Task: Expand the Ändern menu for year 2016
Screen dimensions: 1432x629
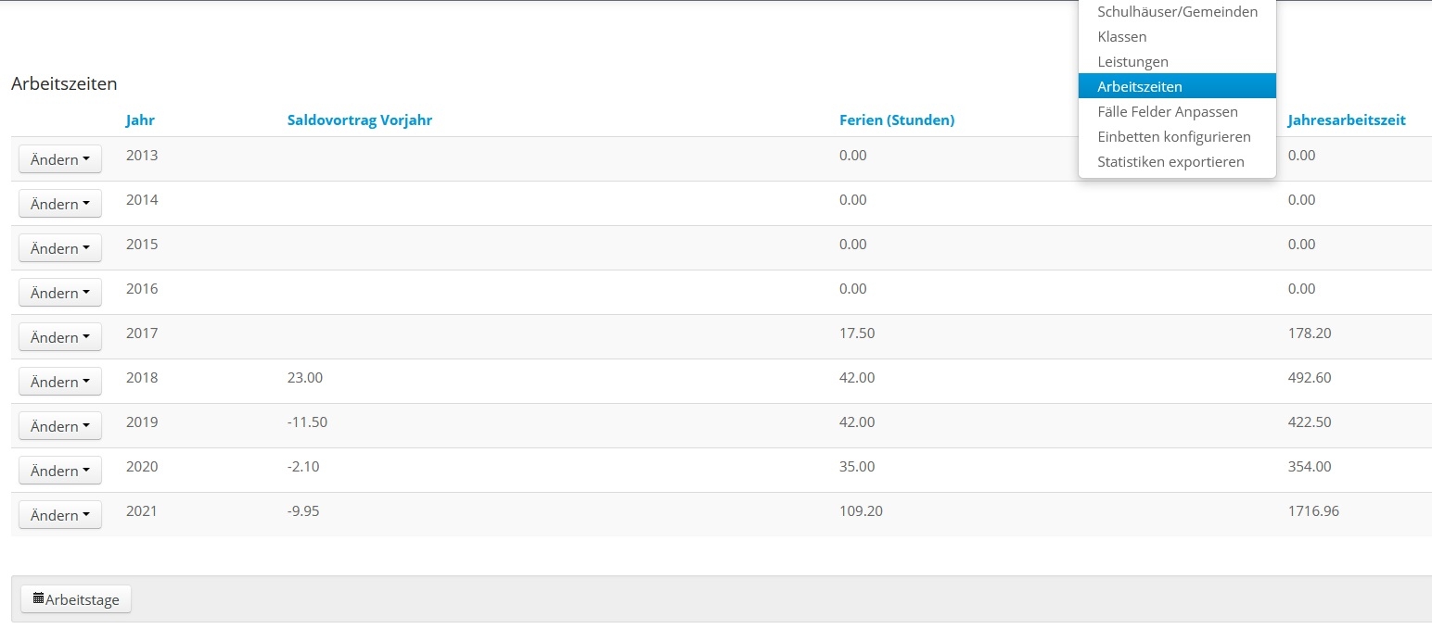Action: [60, 293]
